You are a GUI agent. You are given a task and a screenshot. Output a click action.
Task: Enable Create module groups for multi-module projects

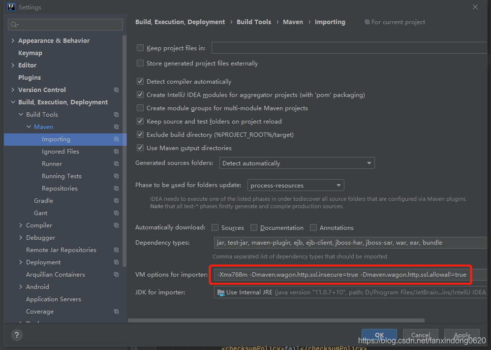point(140,108)
